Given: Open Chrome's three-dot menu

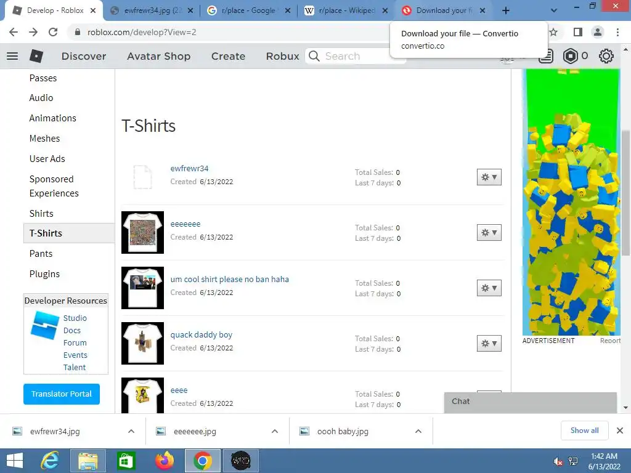Looking at the screenshot, I should (617, 32).
